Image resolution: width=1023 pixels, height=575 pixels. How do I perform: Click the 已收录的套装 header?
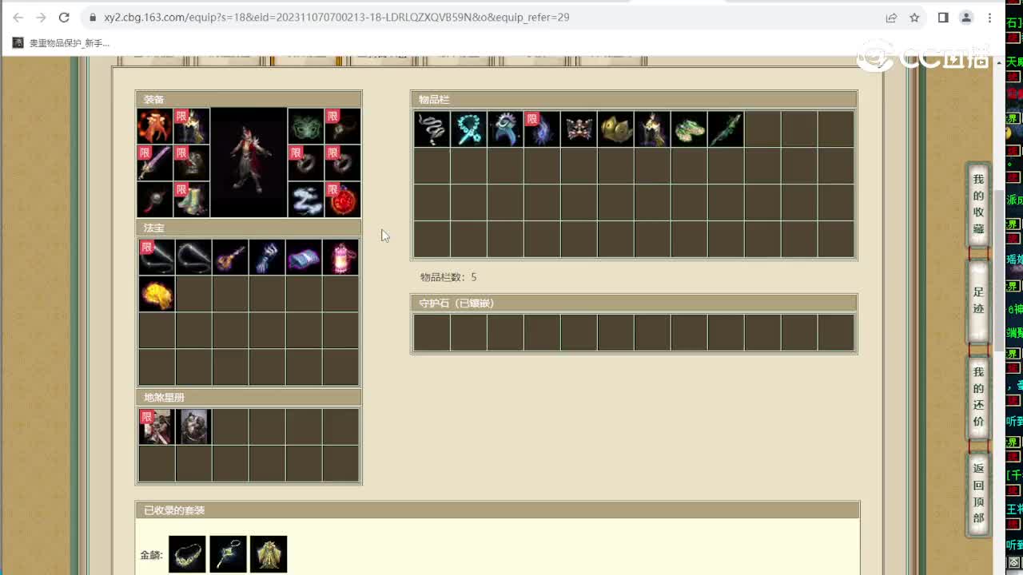point(498,510)
